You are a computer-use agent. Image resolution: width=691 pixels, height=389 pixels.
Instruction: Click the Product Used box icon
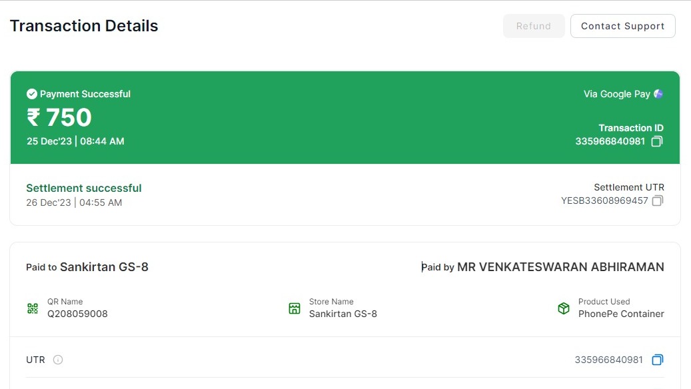click(x=564, y=308)
